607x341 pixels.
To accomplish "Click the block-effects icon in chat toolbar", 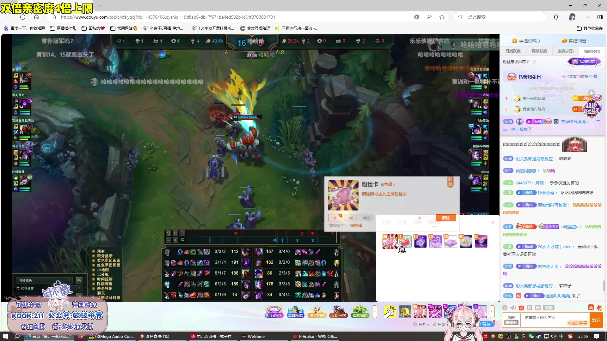I will tap(599, 308).
